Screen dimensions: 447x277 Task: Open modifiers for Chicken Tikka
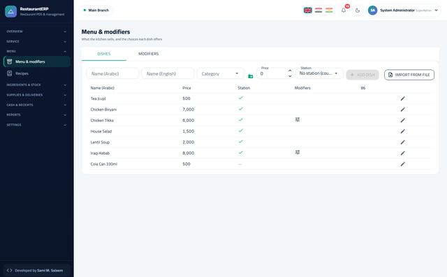tap(298, 120)
